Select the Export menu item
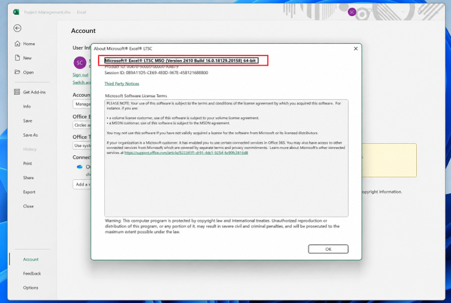The height and width of the screenshot is (303, 451). (x=29, y=191)
